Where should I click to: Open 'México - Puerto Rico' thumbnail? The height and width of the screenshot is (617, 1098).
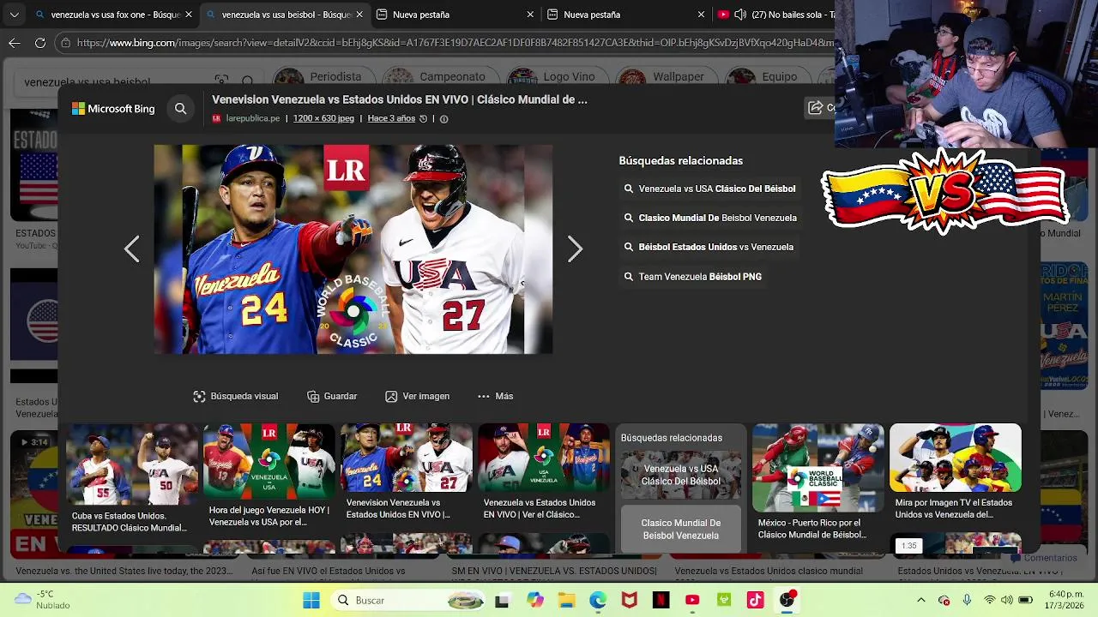click(x=817, y=467)
